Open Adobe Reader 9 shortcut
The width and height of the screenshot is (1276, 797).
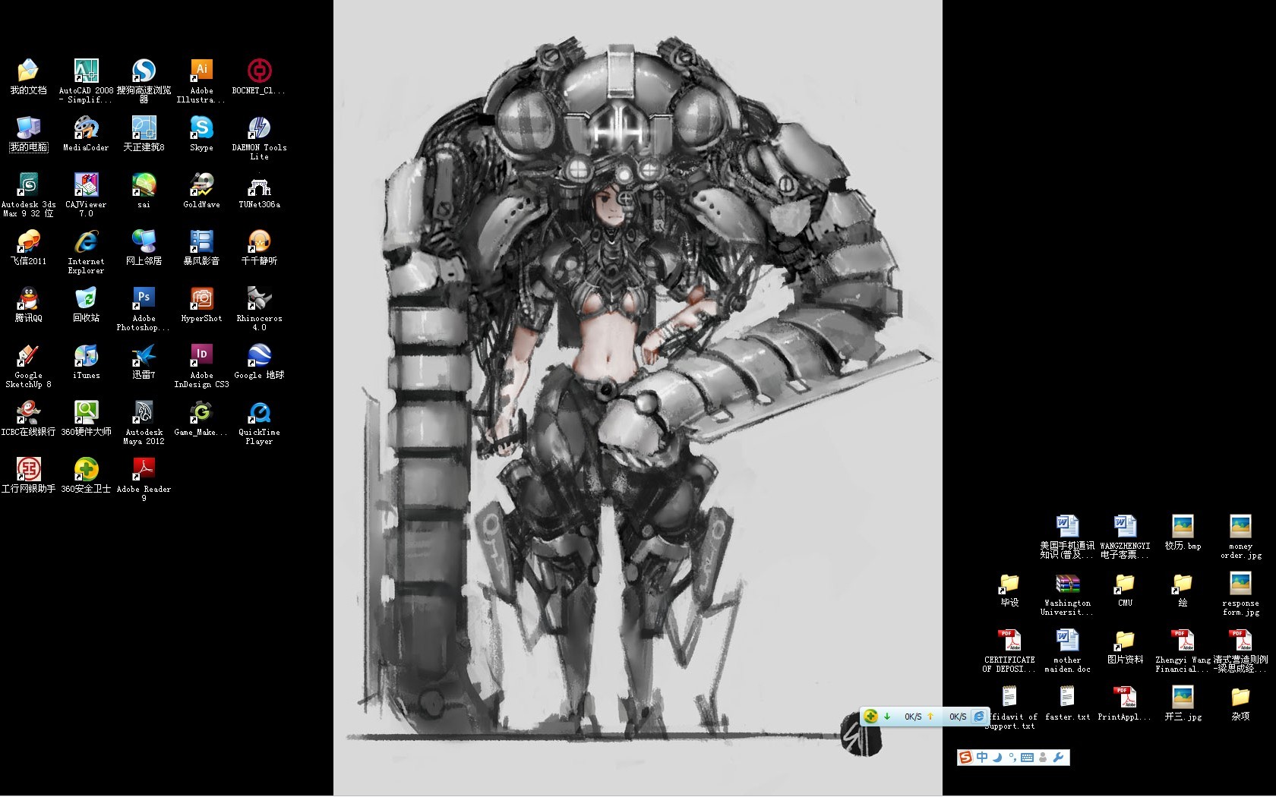tap(144, 479)
